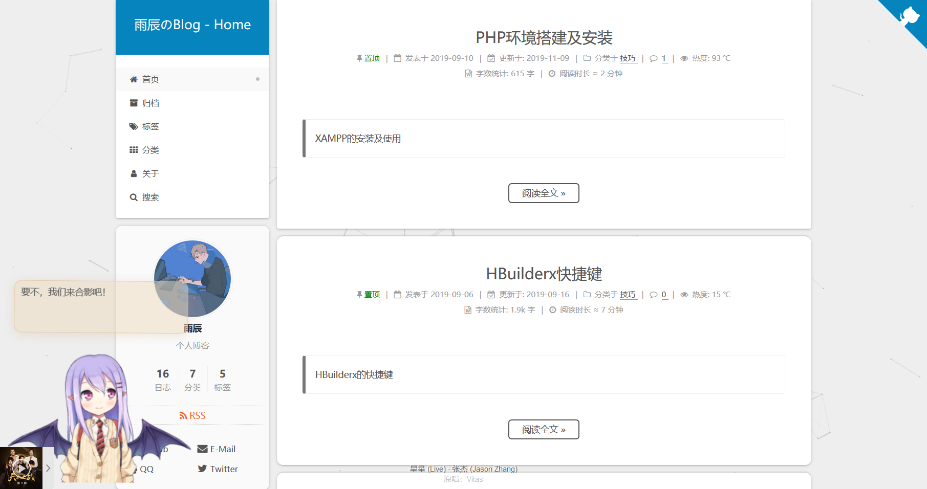Click the 个人博客 description text
The height and width of the screenshot is (489, 927).
(x=192, y=346)
